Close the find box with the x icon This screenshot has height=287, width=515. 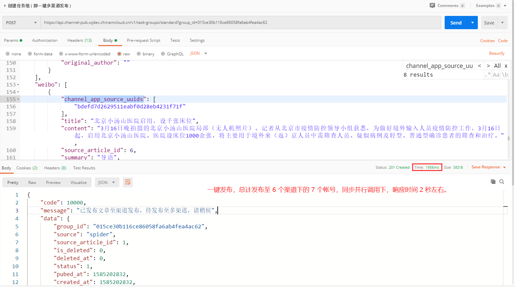pyautogui.click(x=506, y=66)
